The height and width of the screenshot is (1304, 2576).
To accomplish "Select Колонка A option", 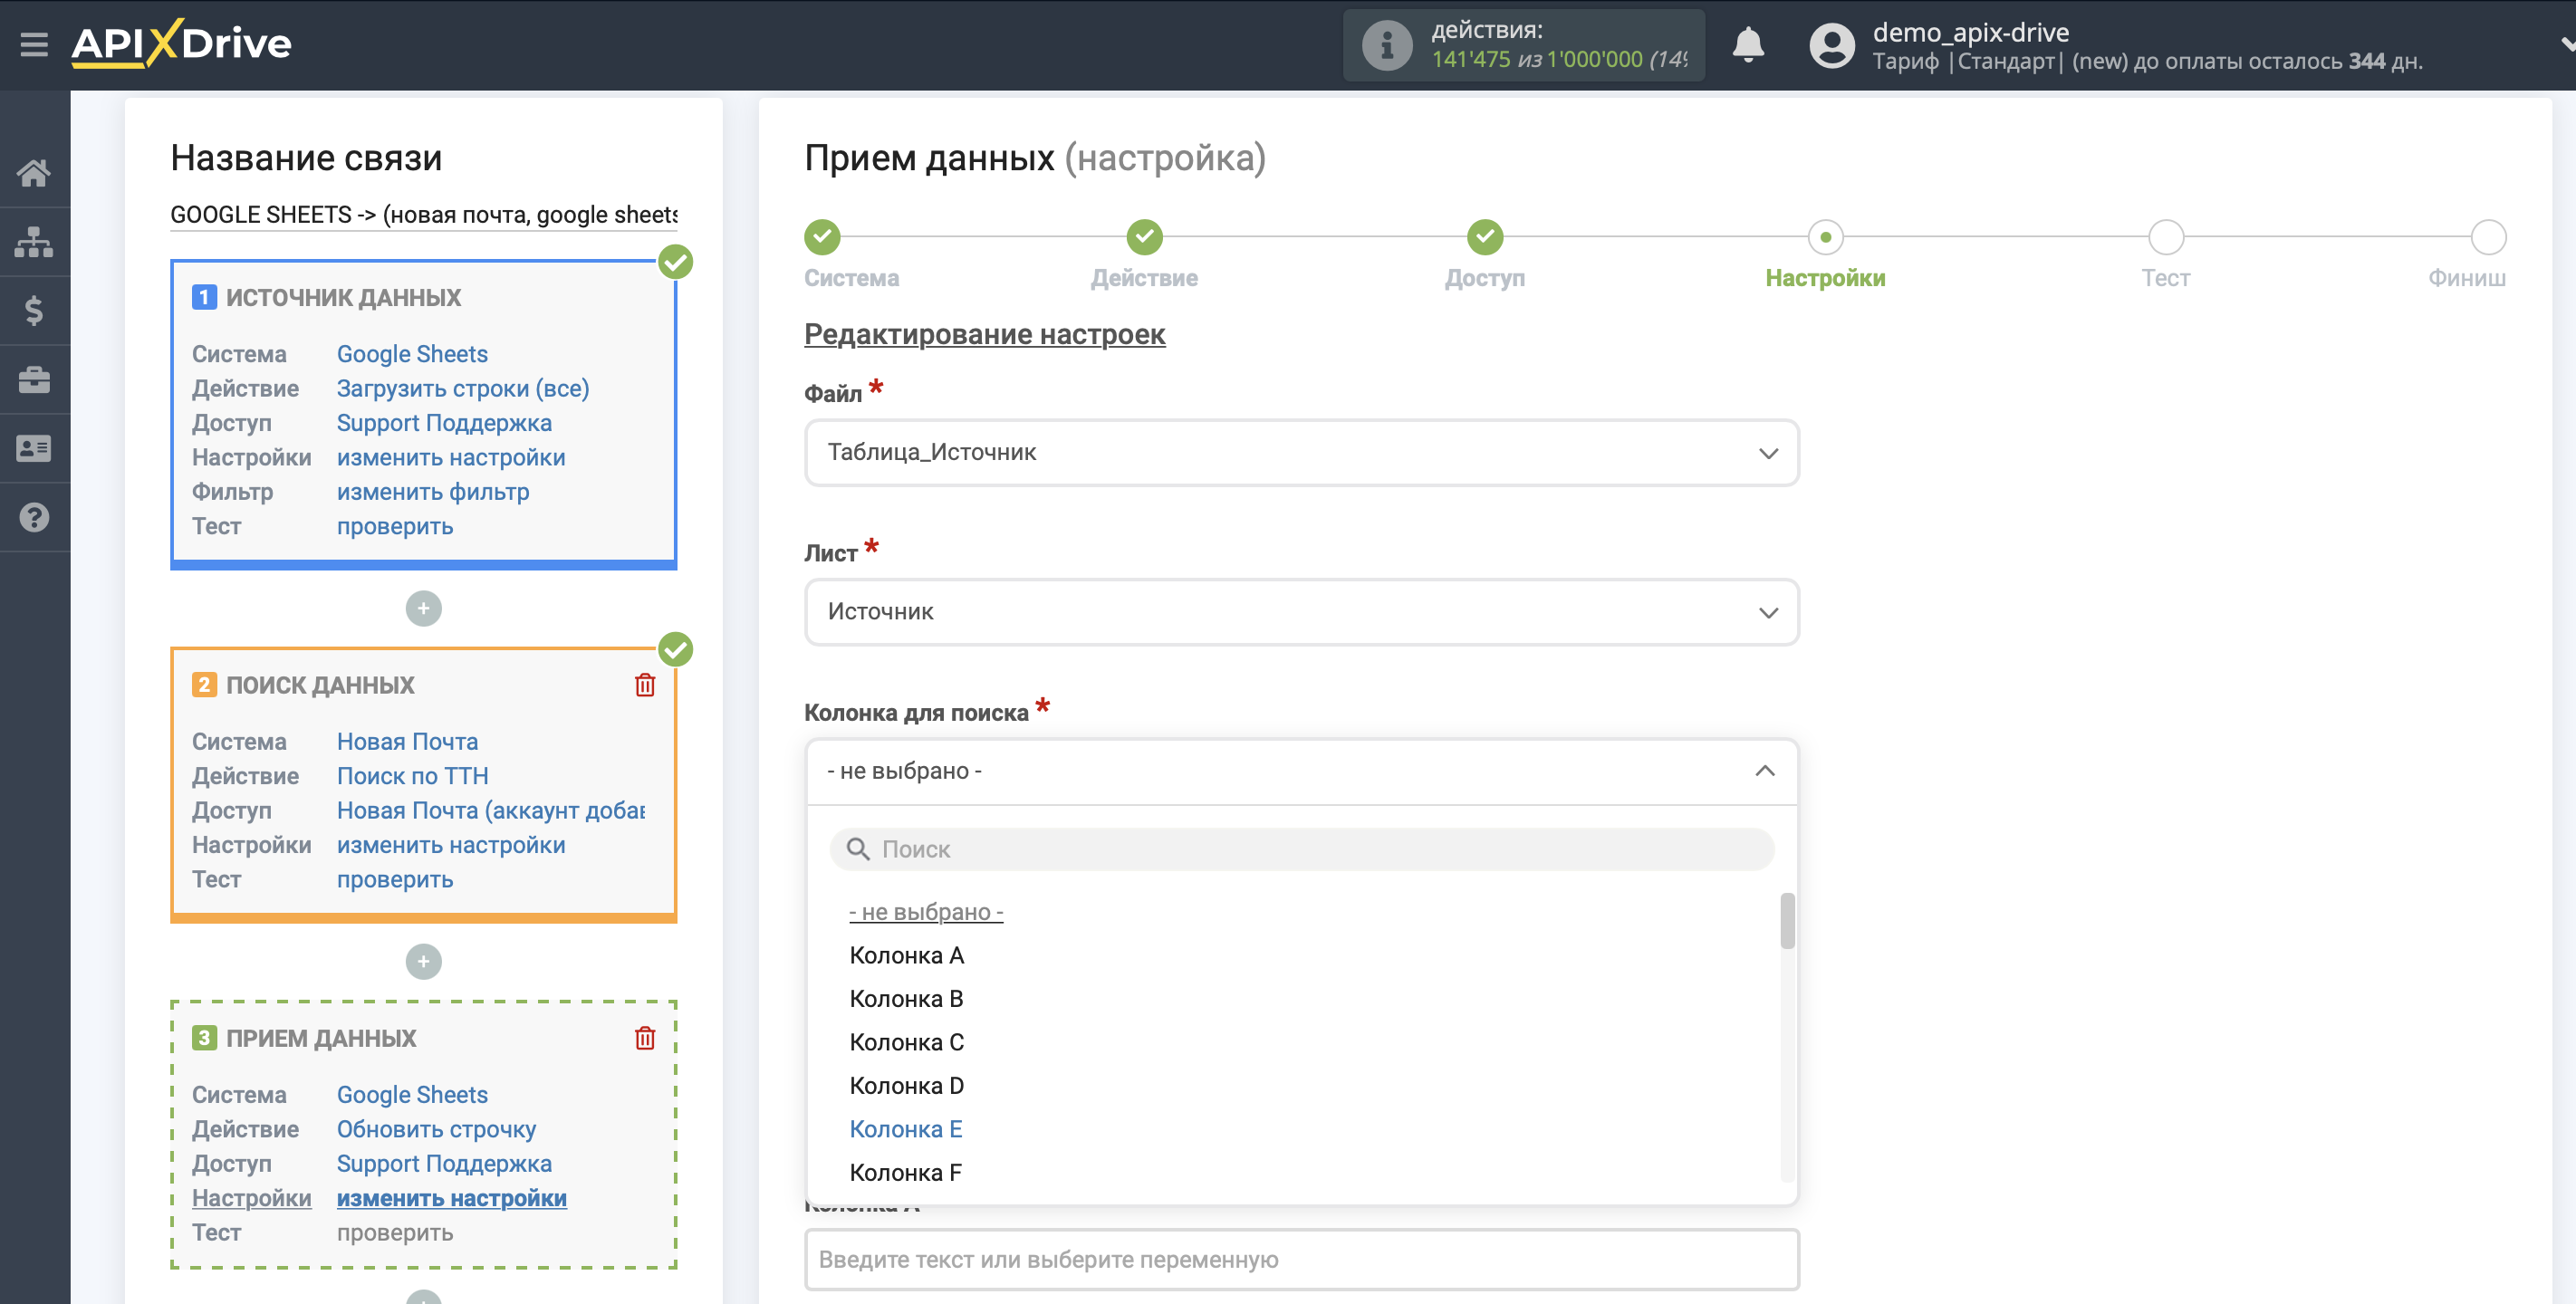I will (906, 955).
